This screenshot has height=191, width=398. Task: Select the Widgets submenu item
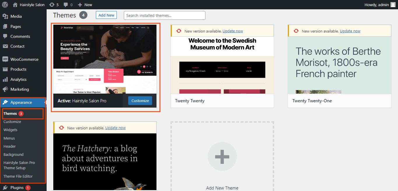coord(10,130)
